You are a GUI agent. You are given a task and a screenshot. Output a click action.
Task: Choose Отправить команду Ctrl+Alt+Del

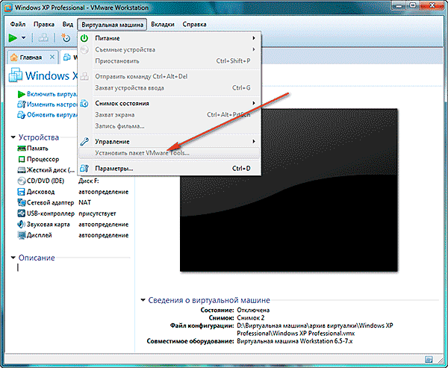(169, 77)
